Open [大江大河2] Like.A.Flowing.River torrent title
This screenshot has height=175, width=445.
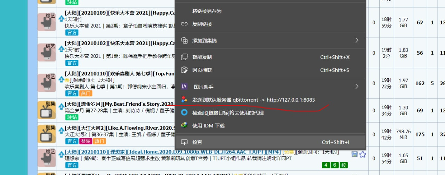[120, 128]
